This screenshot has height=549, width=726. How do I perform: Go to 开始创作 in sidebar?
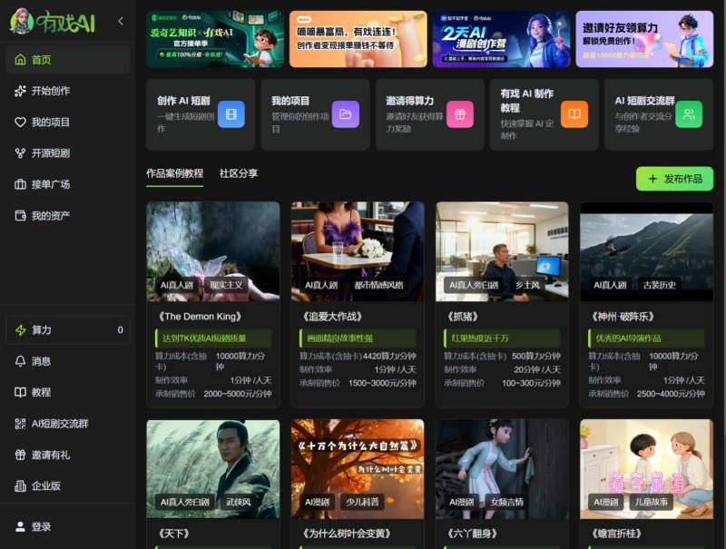coord(67,91)
